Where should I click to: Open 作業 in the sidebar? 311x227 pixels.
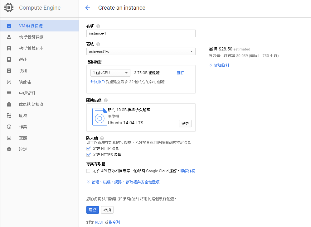tap(39, 127)
